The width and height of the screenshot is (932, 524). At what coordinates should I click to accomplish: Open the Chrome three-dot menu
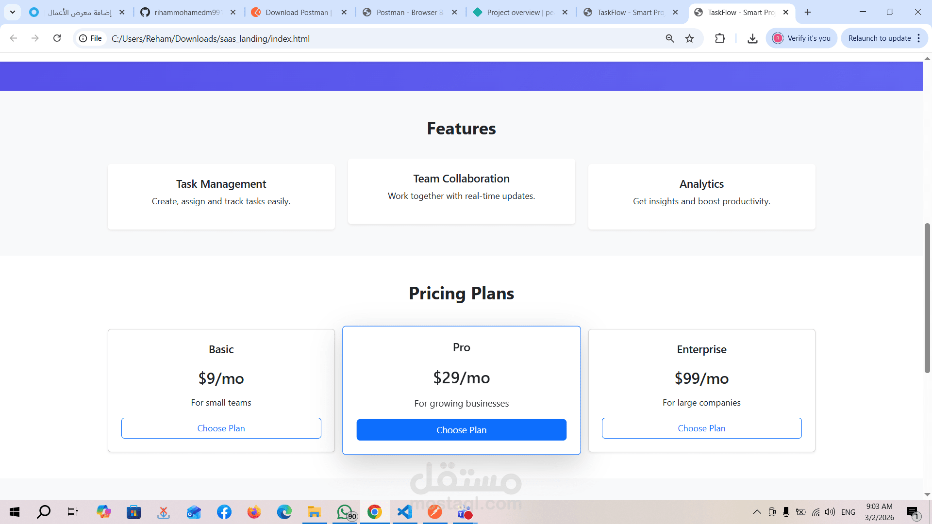(x=919, y=38)
